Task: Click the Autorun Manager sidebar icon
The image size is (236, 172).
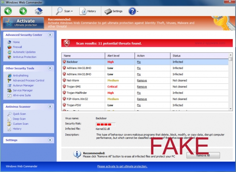Action: (x=9, y=86)
